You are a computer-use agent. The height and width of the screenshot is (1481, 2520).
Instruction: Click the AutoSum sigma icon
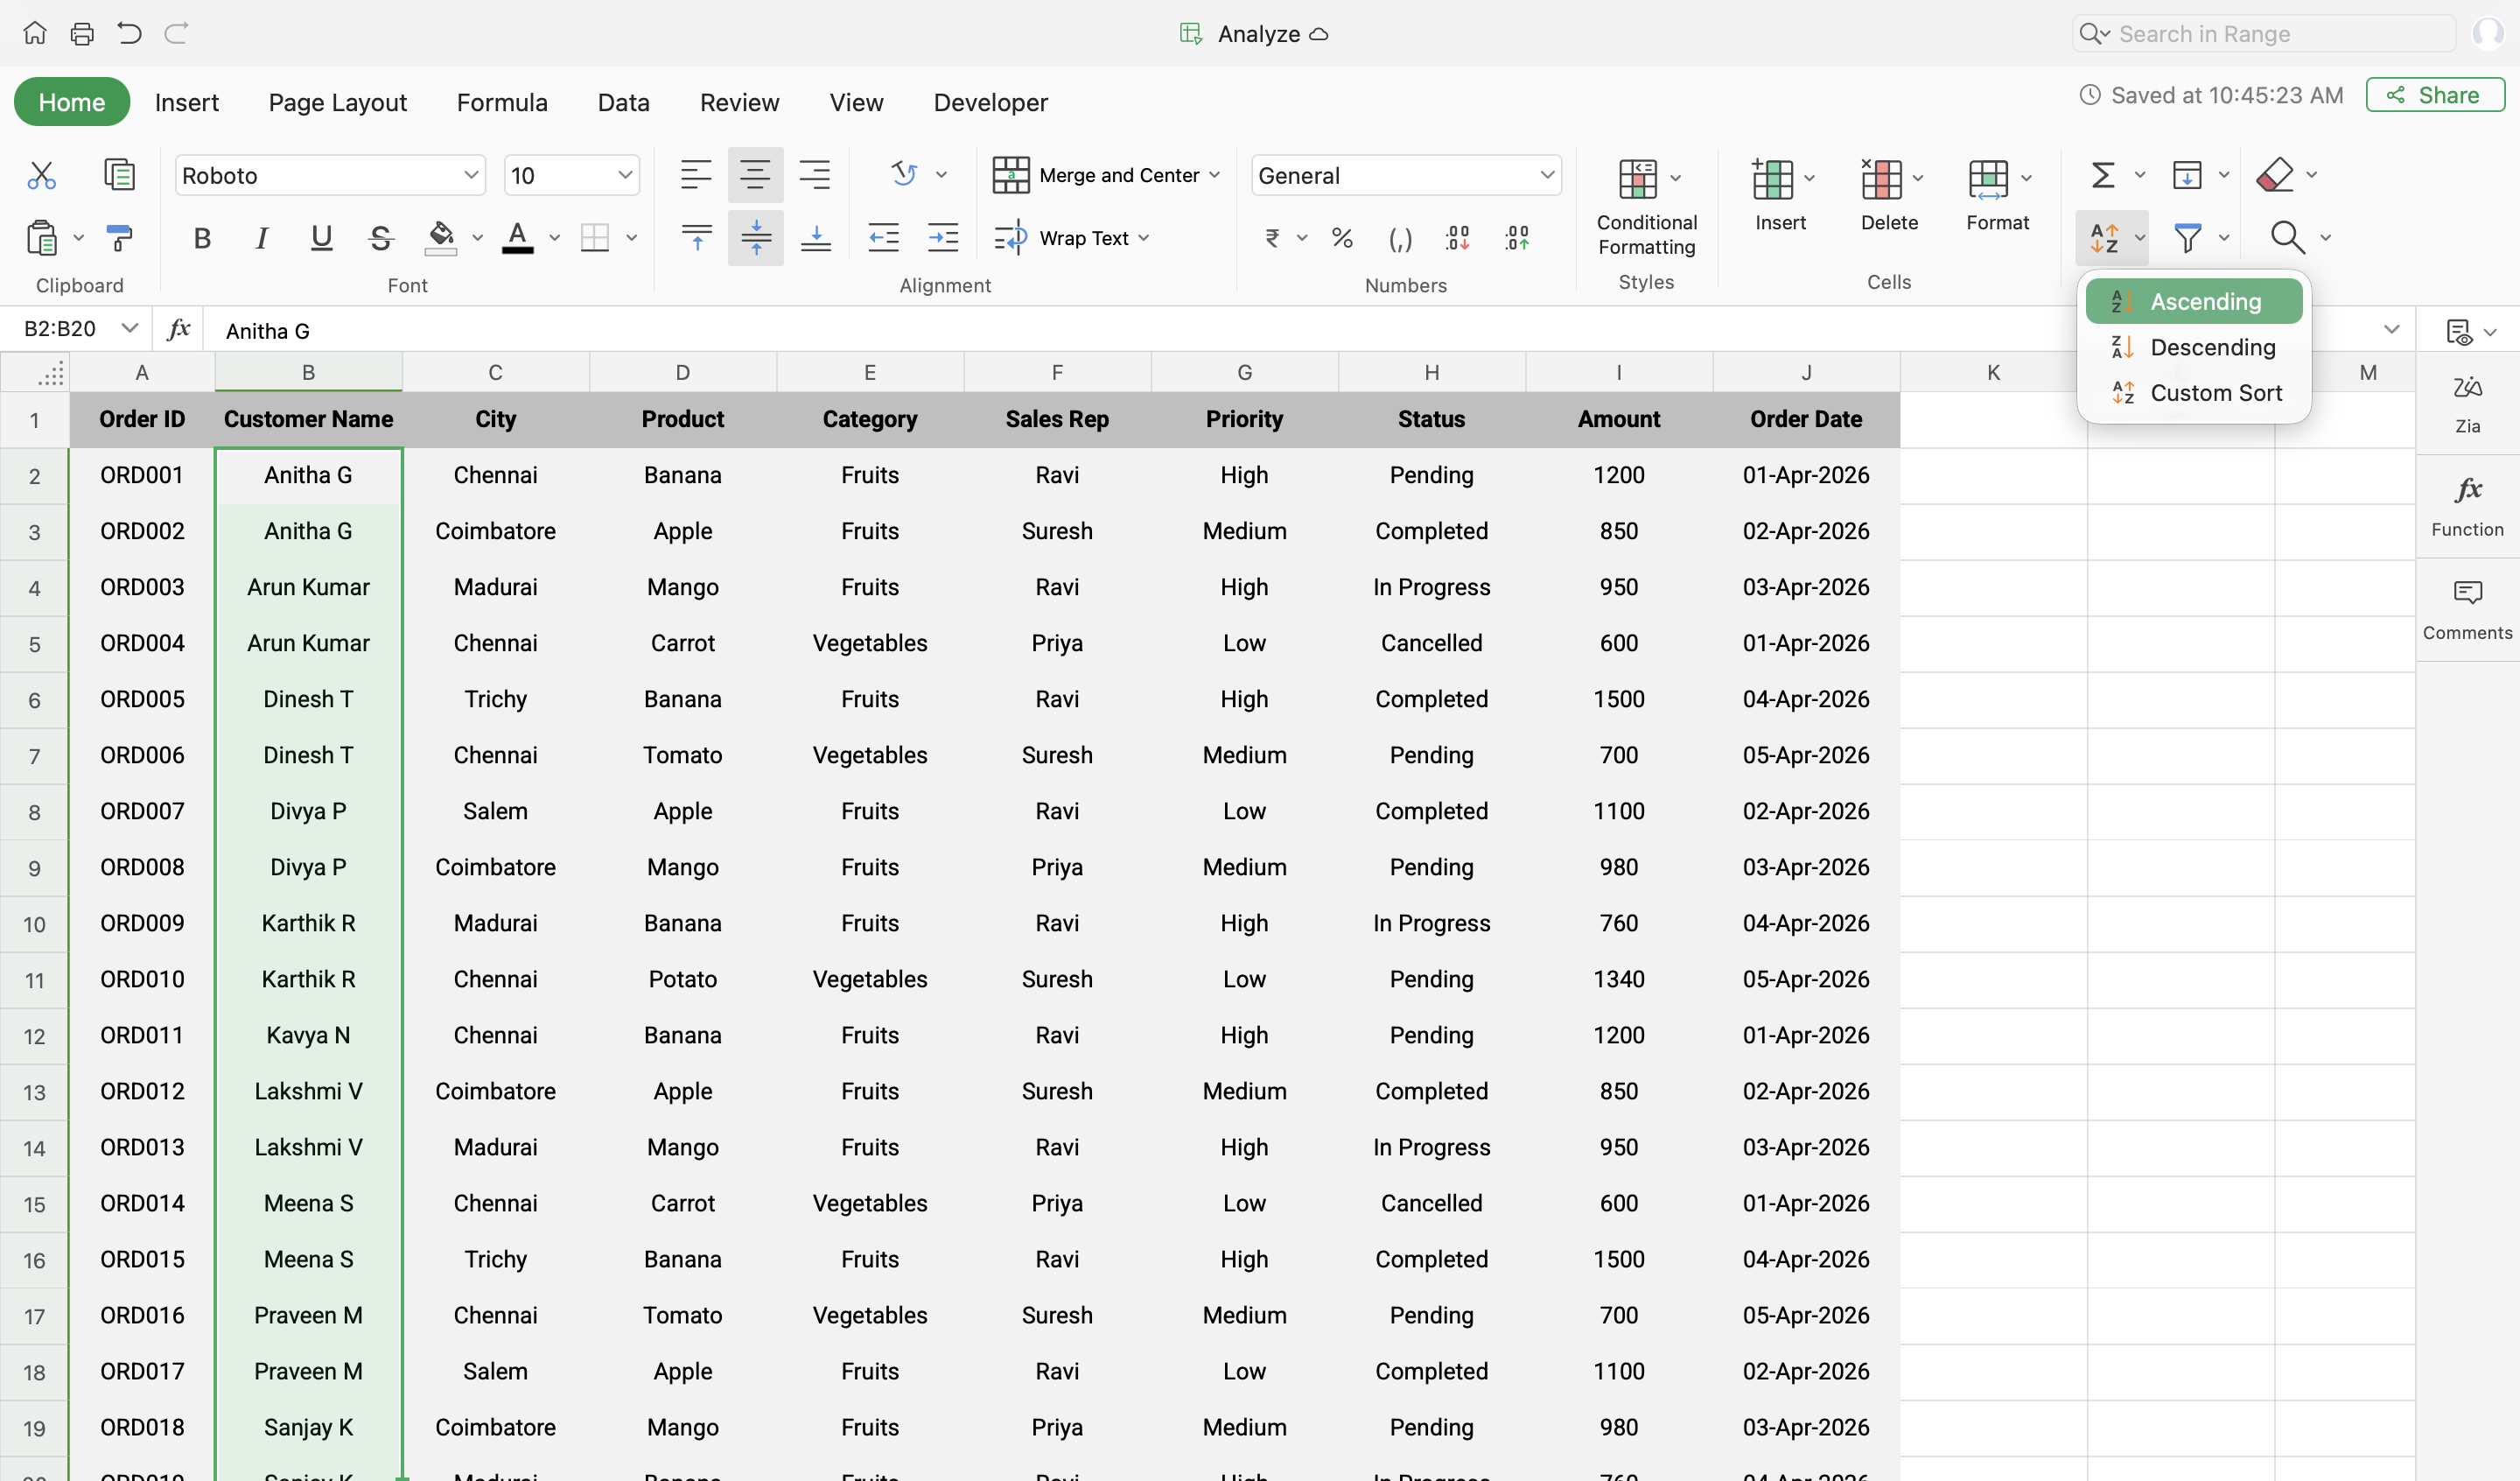(x=2103, y=175)
